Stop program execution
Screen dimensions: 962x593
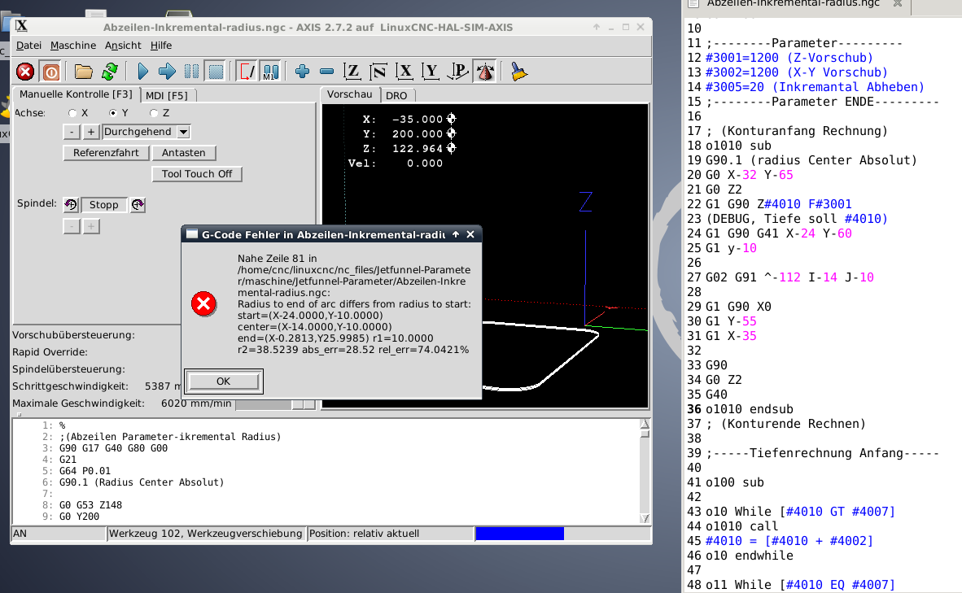(x=216, y=72)
